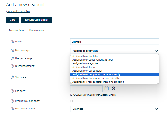The image size is (167, 121).
Task: Click the help icon beside End date
Action: [x=12, y=91]
